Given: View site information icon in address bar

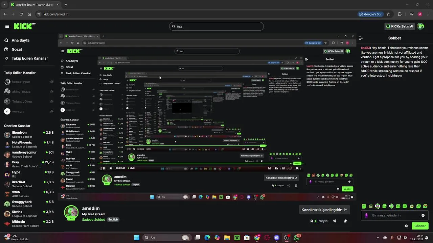Looking at the screenshot, I should [x=39, y=14].
